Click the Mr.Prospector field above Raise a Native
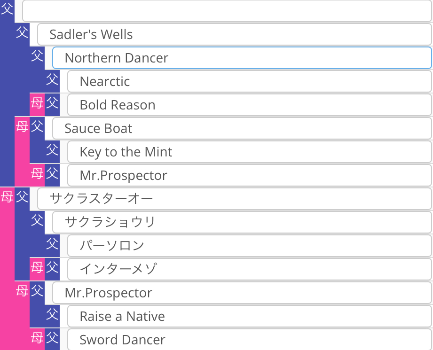Screen dimensions: 433x350 (242, 293)
